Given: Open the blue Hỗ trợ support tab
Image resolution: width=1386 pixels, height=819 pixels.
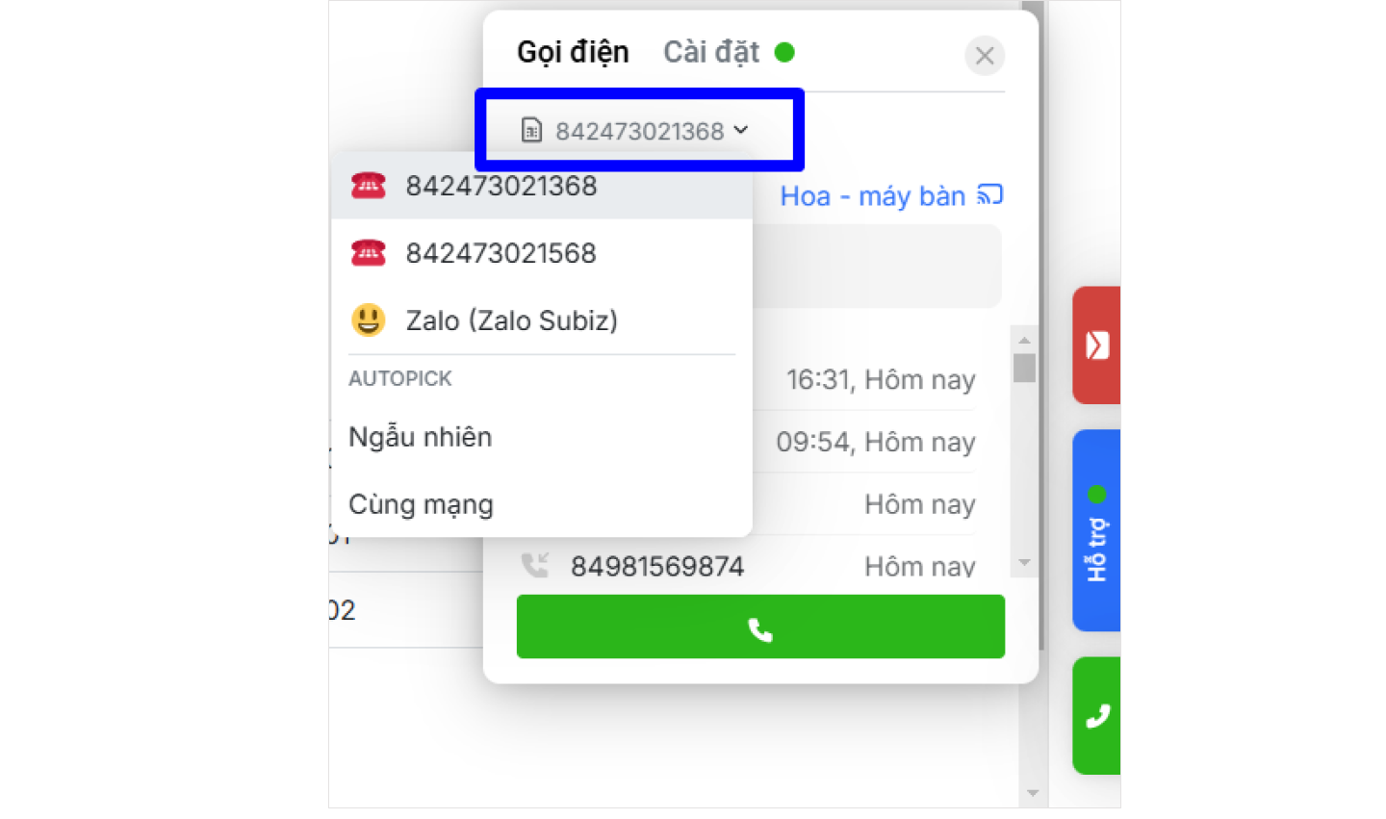Looking at the screenshot, I should (1096, 531).
